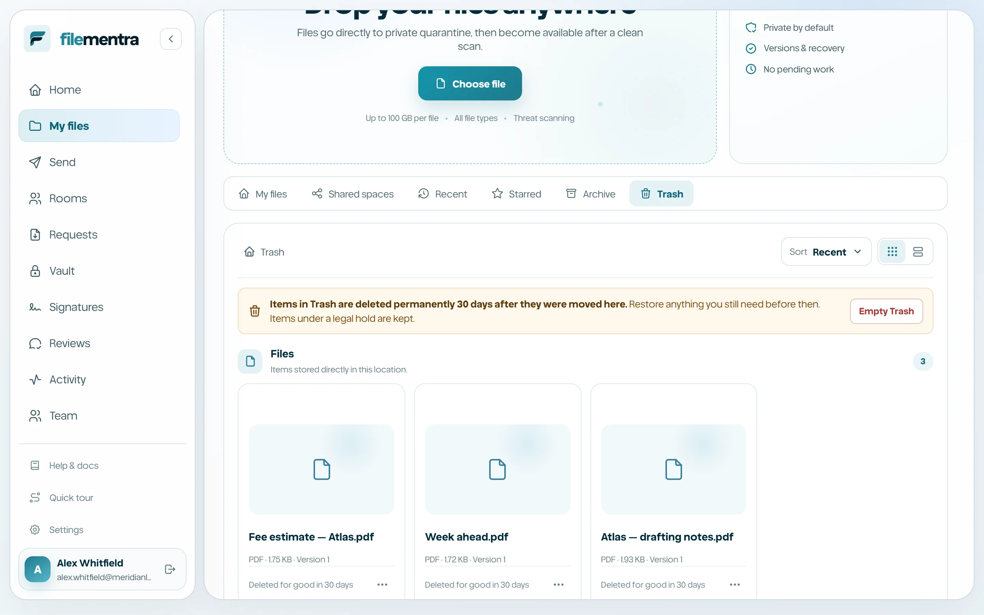Open Home in the sidebar
984x615 pixels.
[x=99, y=90]
